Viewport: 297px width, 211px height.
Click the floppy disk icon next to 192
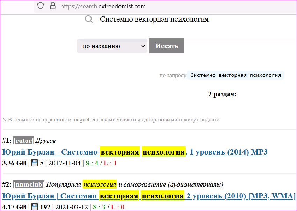click(35, 207)
